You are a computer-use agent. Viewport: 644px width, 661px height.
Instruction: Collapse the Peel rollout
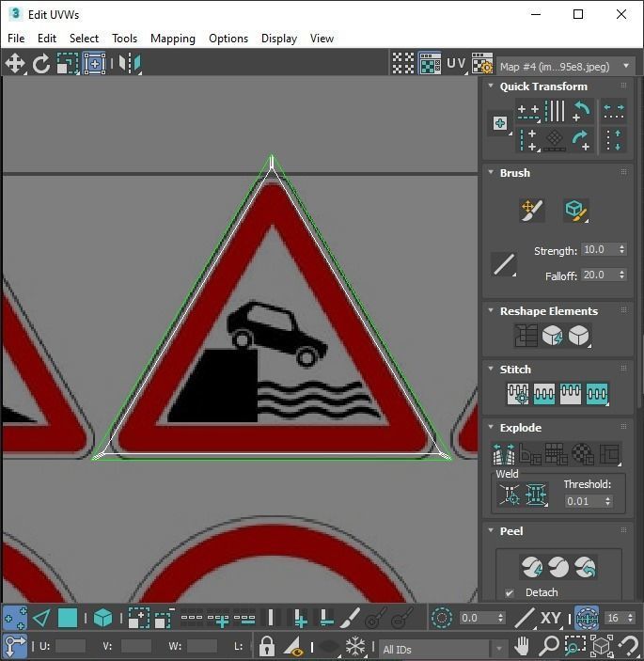(491, 530)
